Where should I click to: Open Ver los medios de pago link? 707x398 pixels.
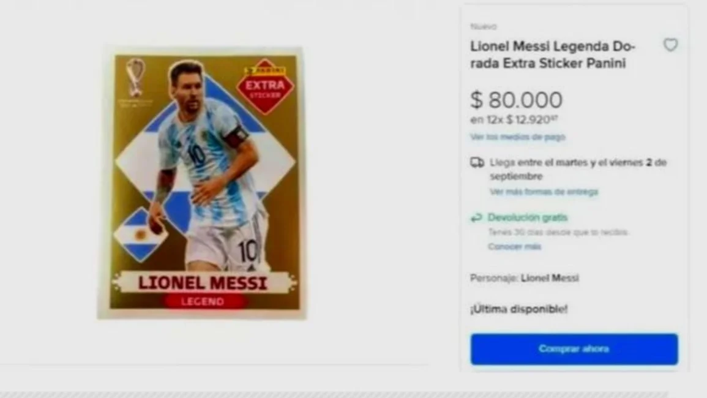[517, 137]
